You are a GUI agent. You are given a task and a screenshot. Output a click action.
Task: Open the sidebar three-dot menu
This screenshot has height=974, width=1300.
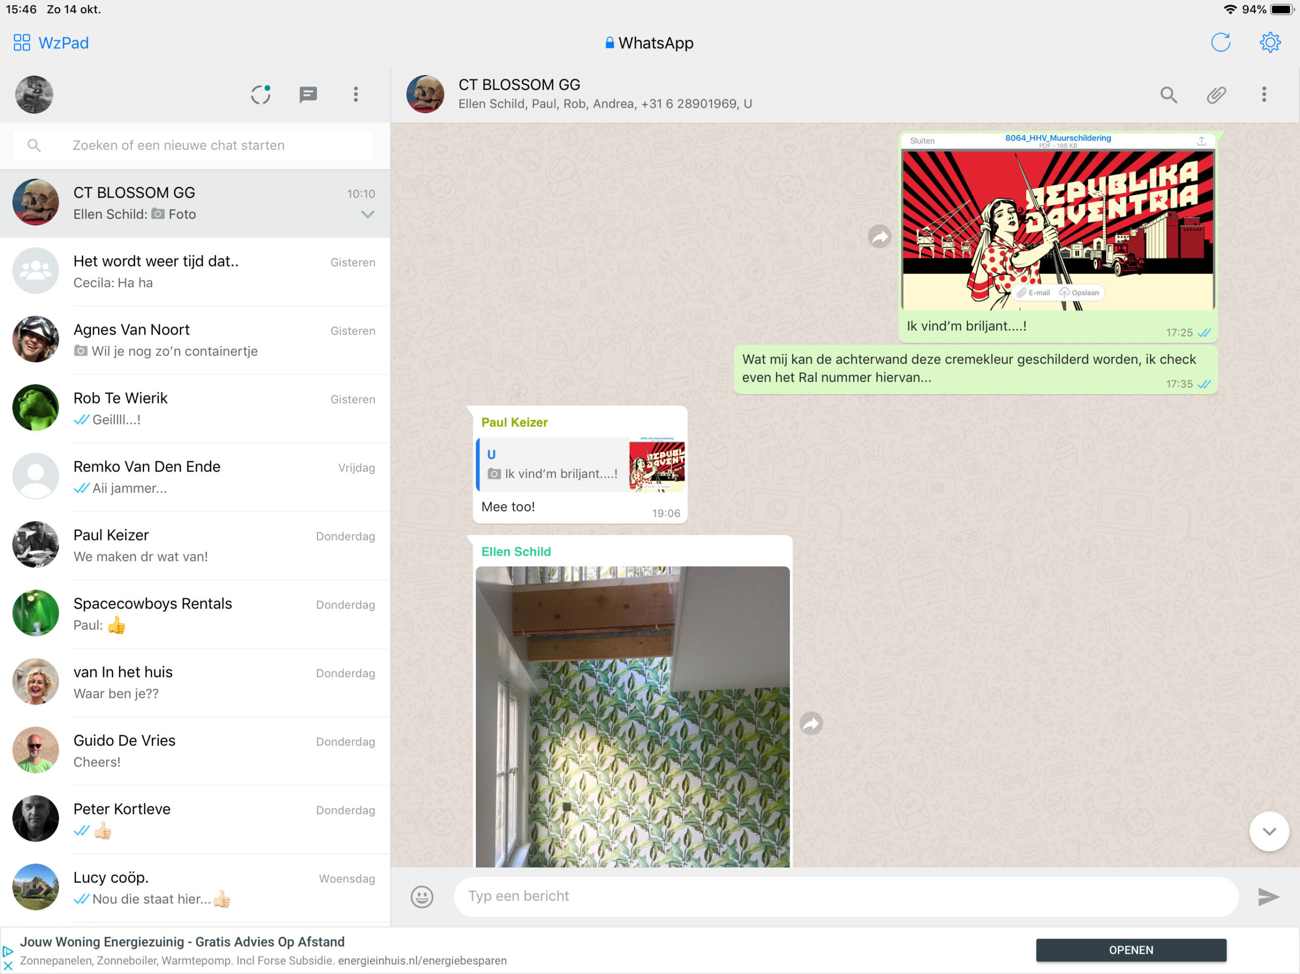click(x=355, y=94)
